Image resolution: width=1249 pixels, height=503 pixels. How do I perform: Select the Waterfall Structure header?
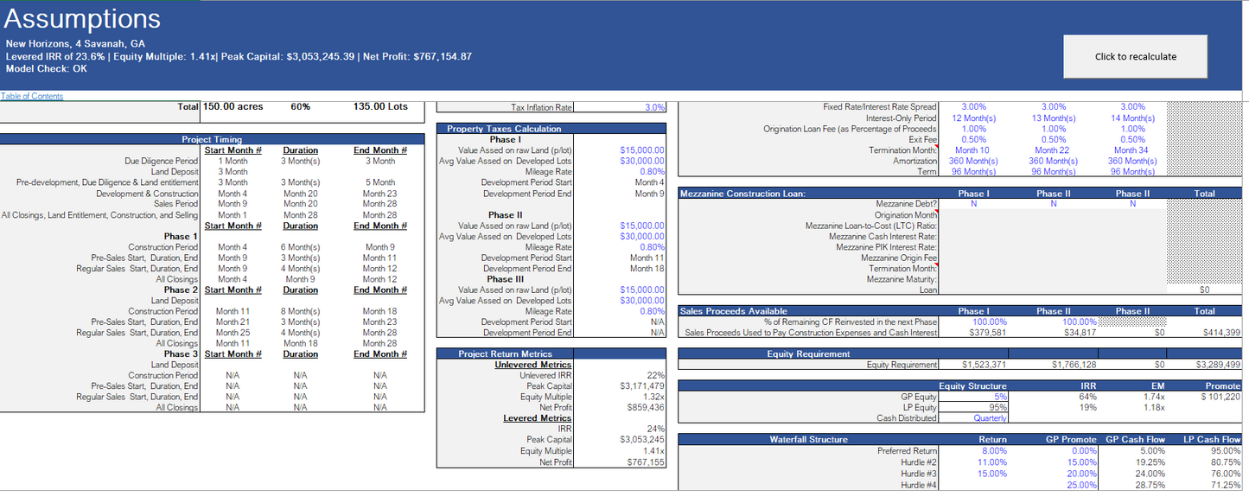[808, 439]
